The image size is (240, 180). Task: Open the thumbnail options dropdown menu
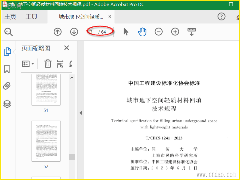click(x=28, y=64)
